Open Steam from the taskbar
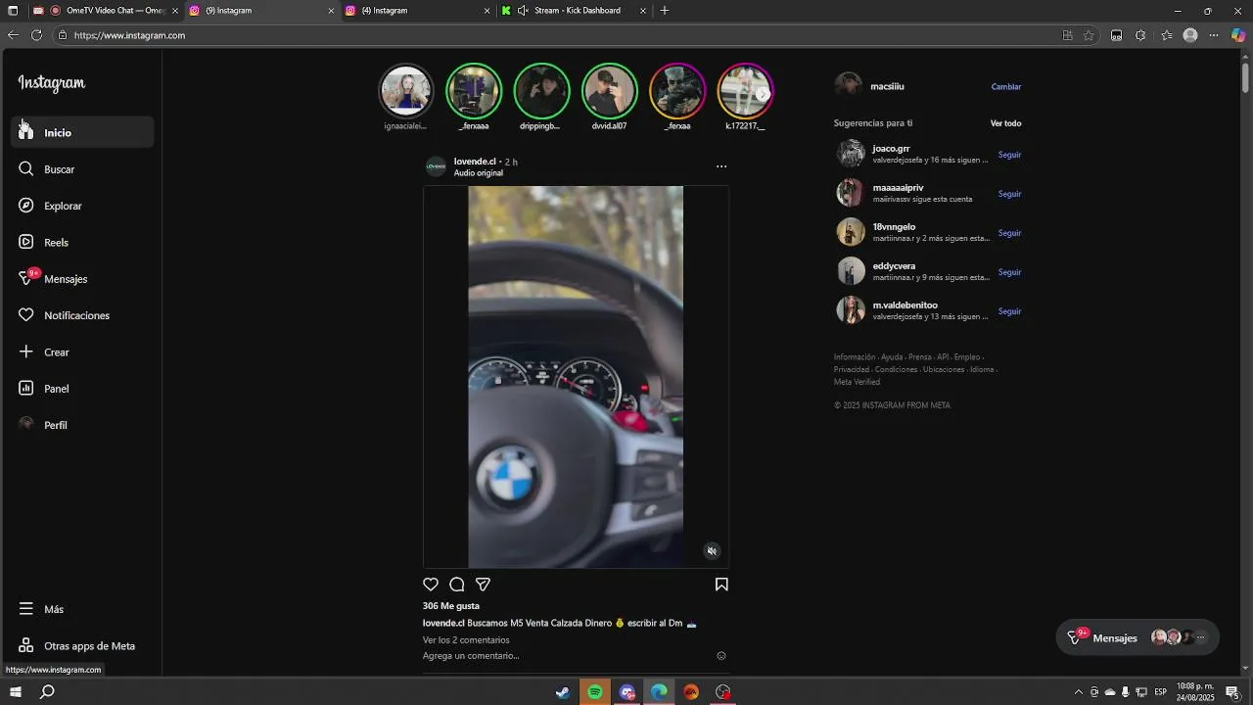Viewport: 1253px width, 705px height. (x=563, y=692)
